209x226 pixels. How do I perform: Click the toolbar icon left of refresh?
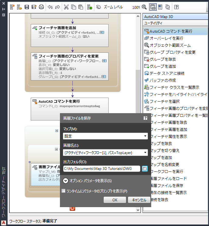tap(160, 7)
